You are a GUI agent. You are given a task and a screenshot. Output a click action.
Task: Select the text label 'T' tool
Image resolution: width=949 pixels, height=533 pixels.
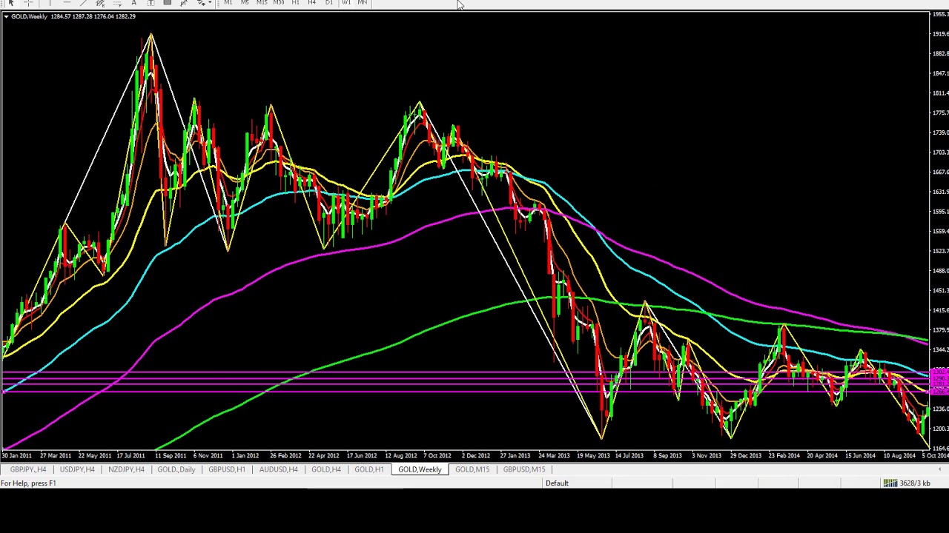[x=151, y=3]
